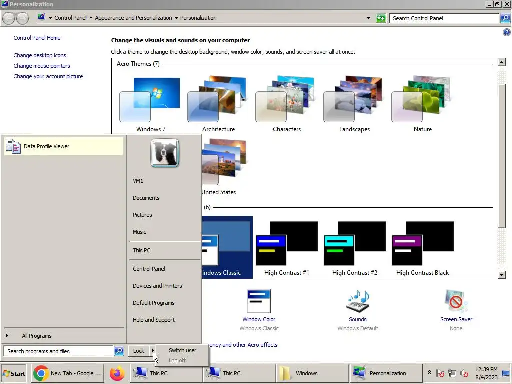
Task: Click the Search Control Panel field
Action: click(x=444, y=18)
